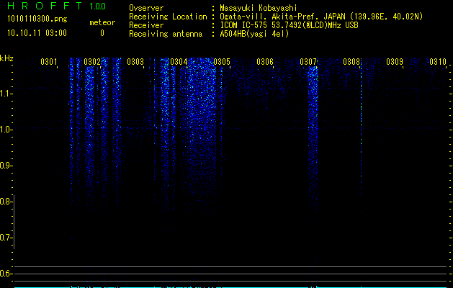Click the 0309 time marker

coord(395,61)
